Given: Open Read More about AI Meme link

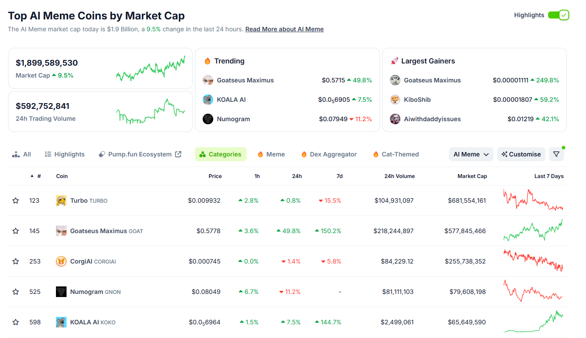Looking at the screenshot, I should click(284, 29).
